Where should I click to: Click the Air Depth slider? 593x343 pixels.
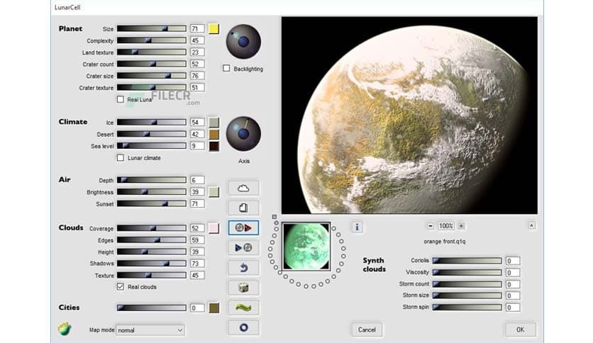[152, 180]
